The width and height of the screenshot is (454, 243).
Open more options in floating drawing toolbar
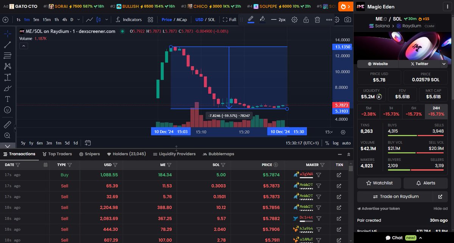[329, 20]
